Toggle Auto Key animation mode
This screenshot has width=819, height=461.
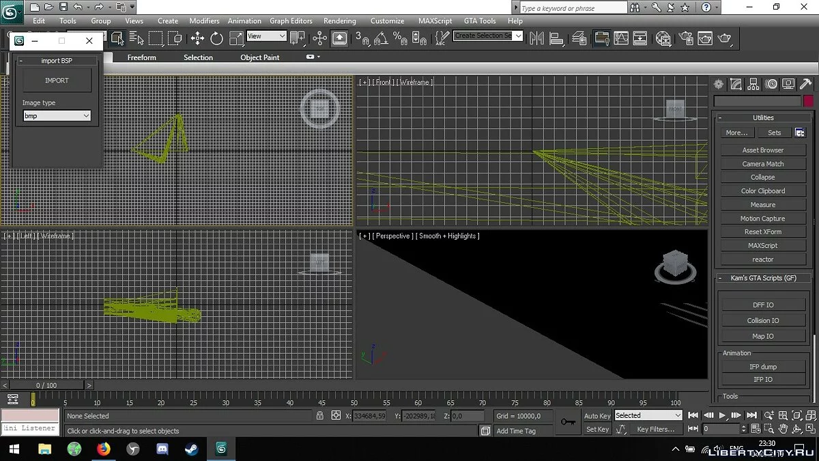(x=597, y=415)
